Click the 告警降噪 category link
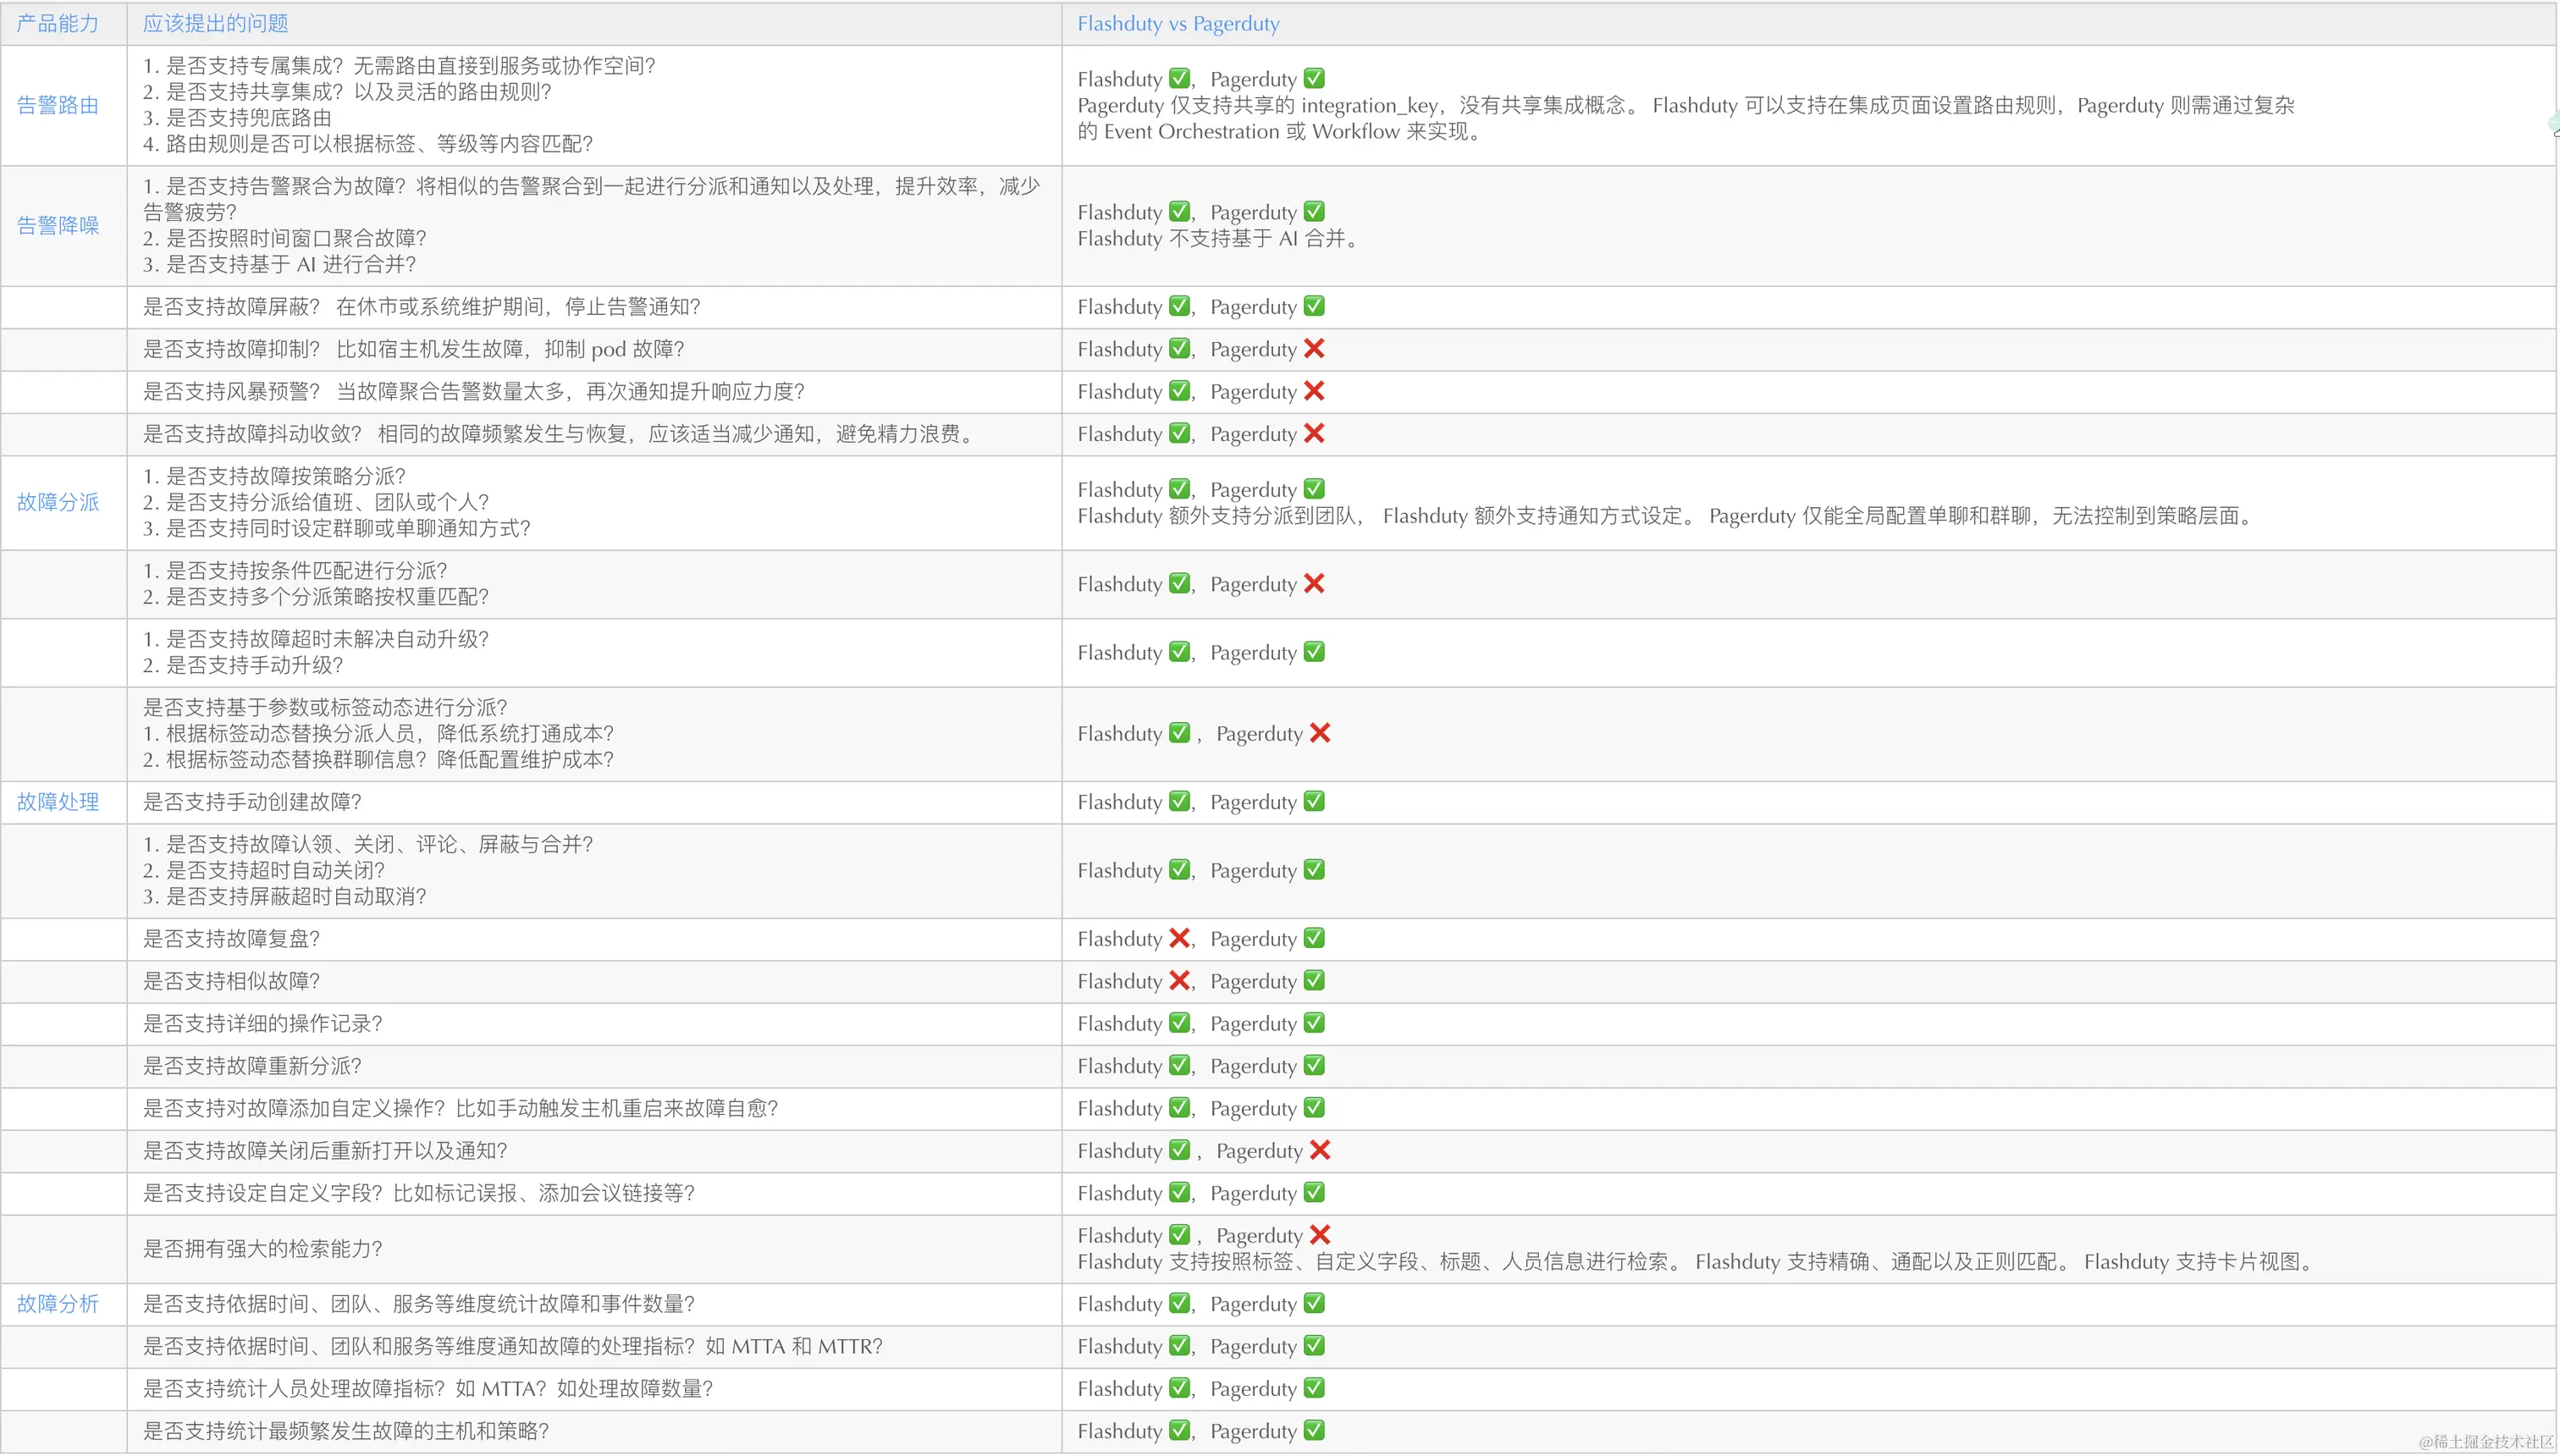 point(58,225)
